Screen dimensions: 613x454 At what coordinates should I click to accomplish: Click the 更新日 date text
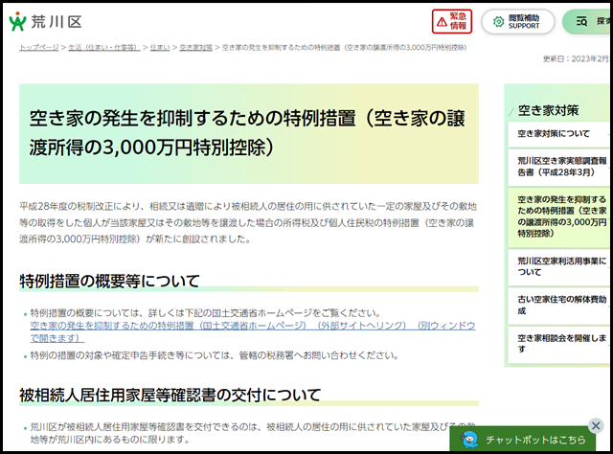(x=576, y=59)
